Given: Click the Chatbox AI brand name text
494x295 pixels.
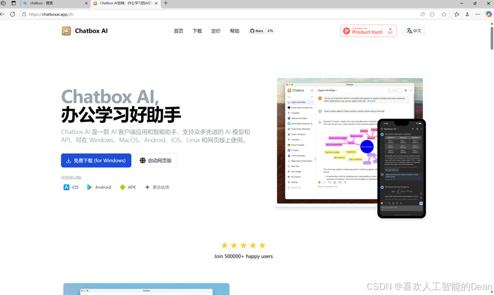Looking at the screenshot, I should coord(91,31).
